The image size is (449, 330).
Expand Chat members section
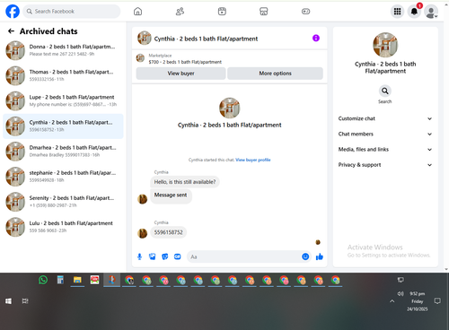385,134
